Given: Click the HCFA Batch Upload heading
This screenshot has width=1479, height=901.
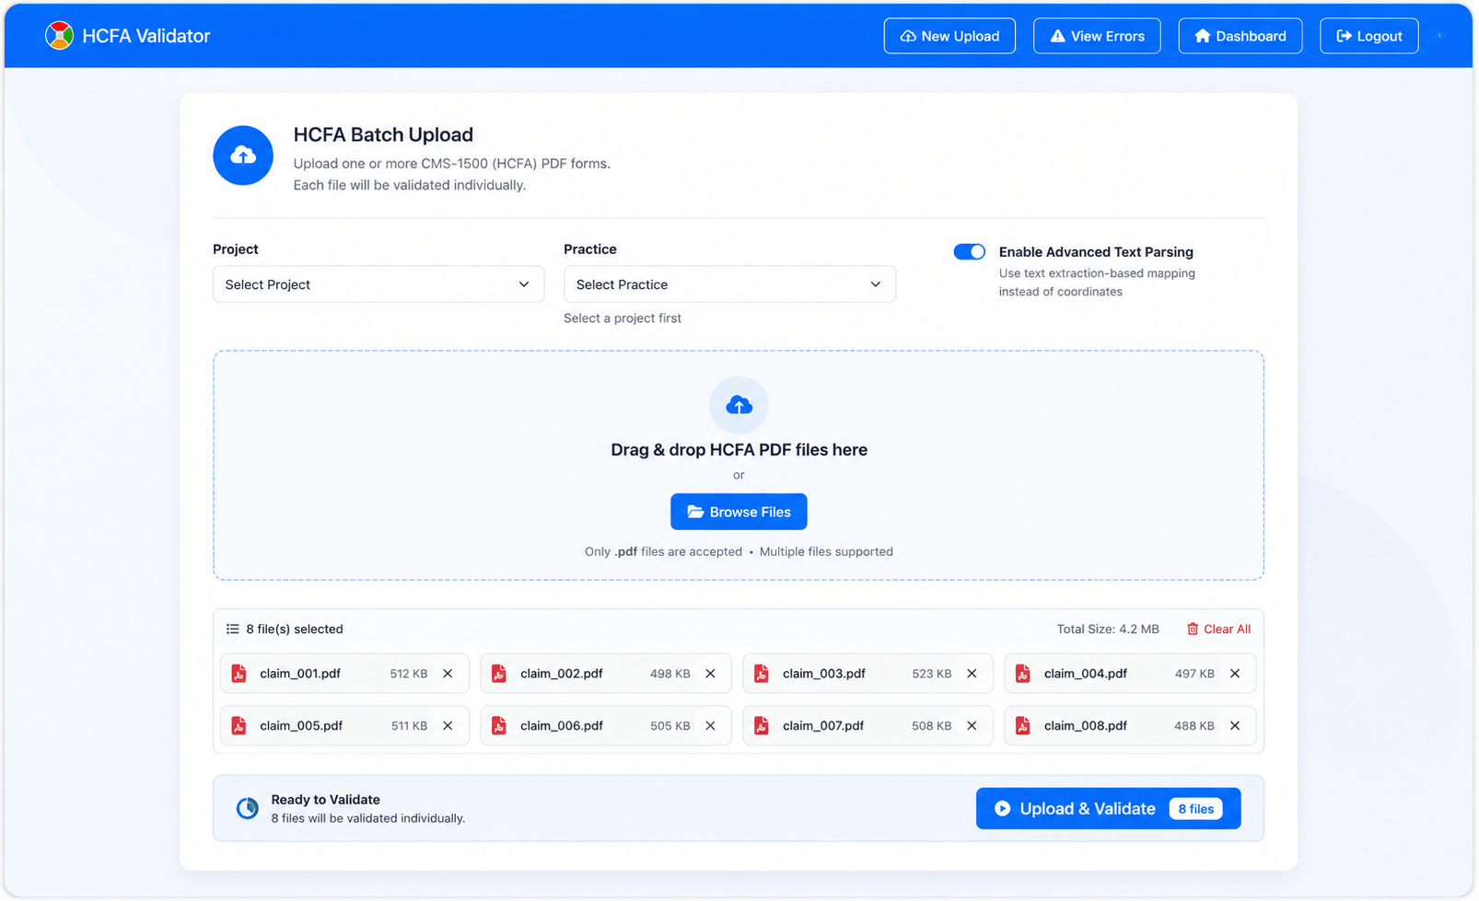Looking at the screenshot, I should pos(383,134).
